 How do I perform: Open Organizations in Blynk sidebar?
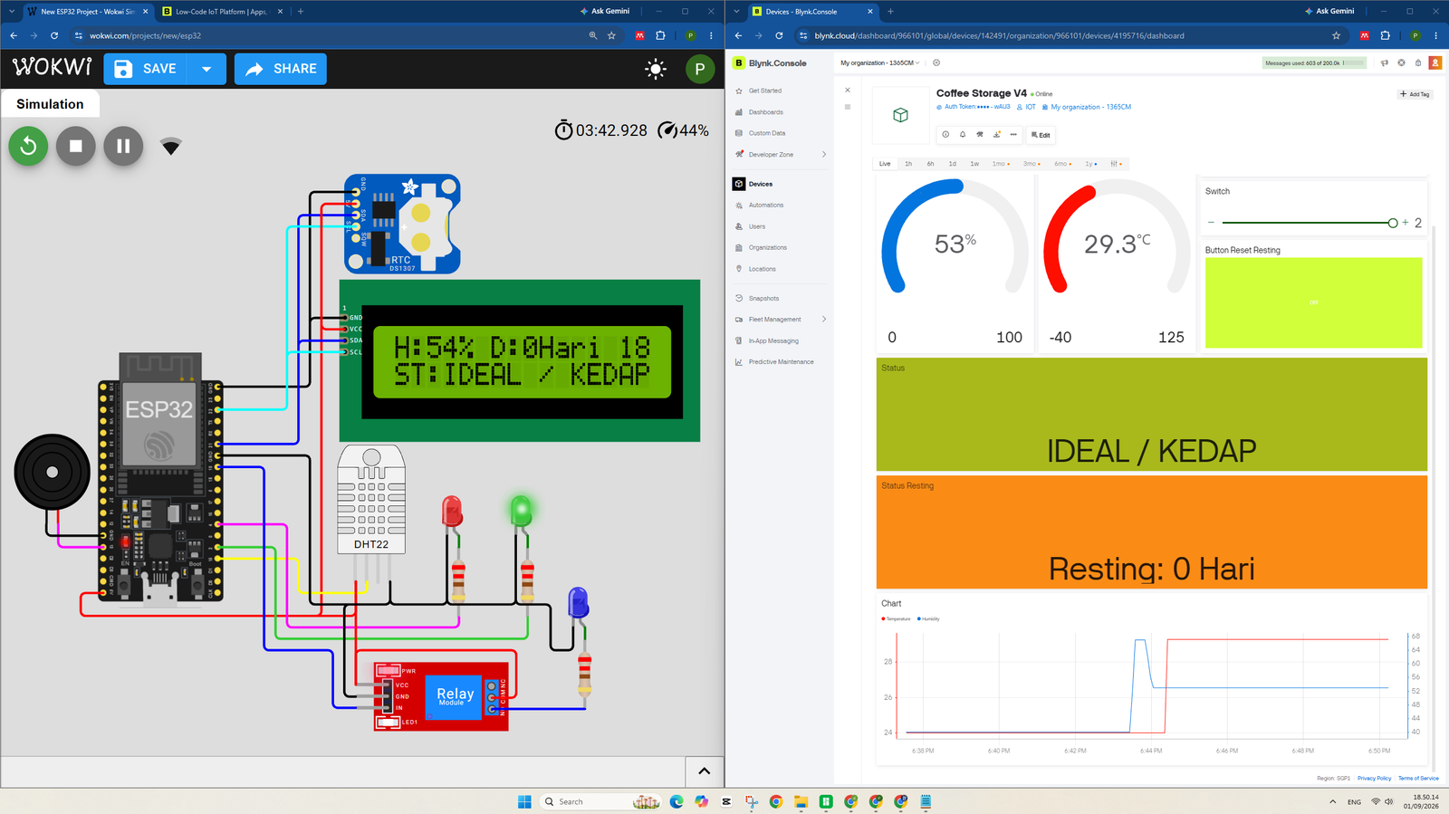click(768, 247)
